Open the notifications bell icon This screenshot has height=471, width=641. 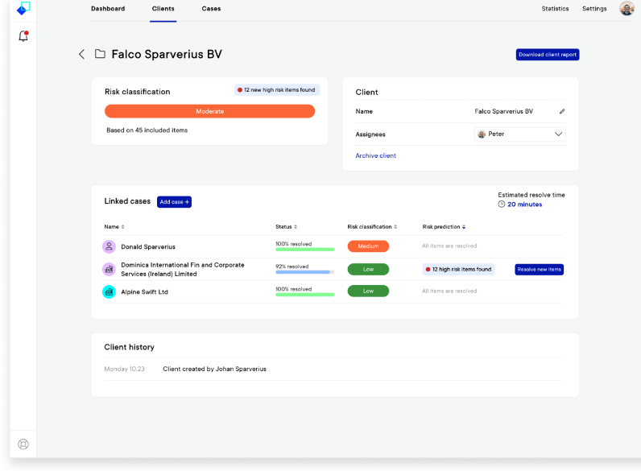click(23, 36)
